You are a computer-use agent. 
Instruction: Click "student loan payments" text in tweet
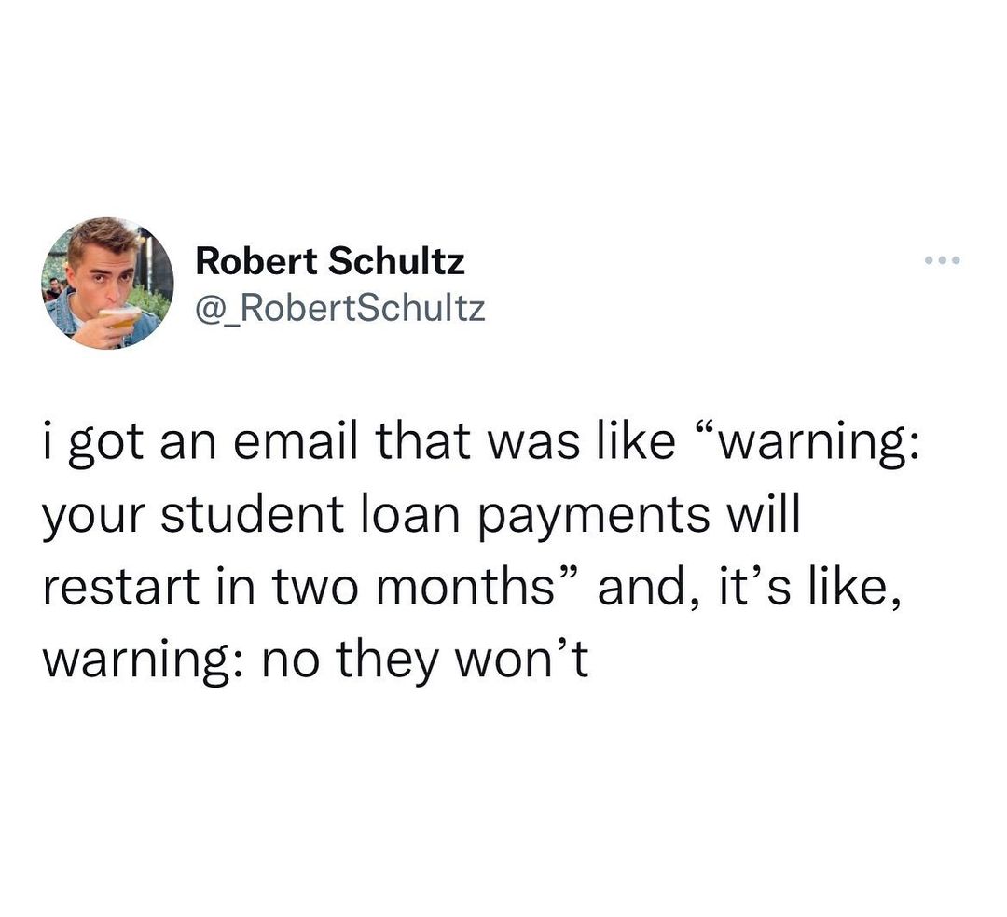(435, 517)
